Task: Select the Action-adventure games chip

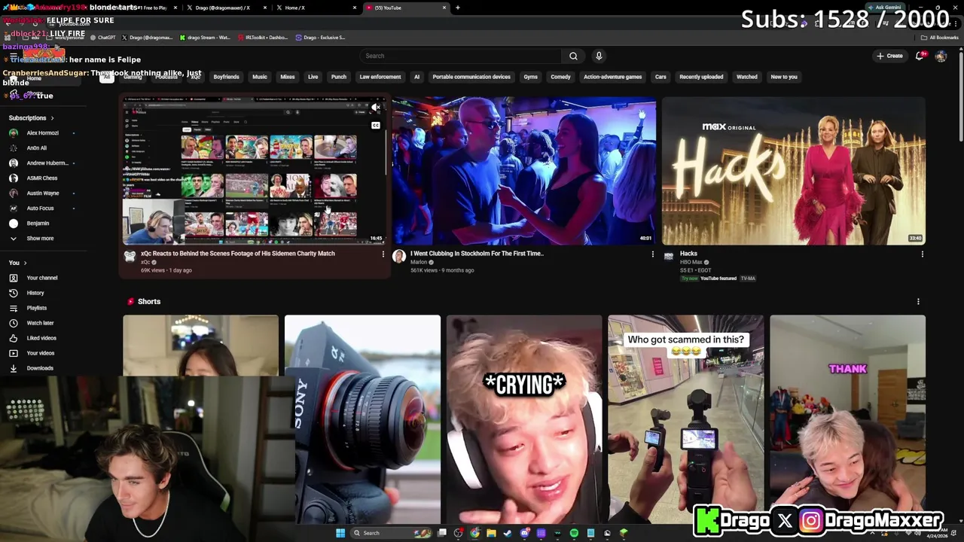Action: (612, 77)
